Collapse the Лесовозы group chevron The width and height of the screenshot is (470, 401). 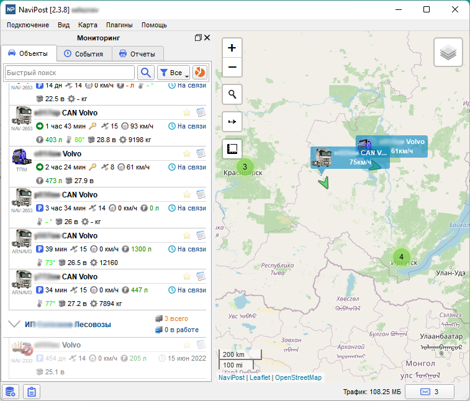(14, 324)
